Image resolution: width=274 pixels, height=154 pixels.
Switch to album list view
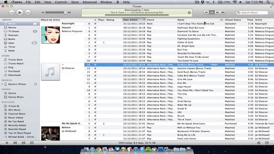click(212, 12)
